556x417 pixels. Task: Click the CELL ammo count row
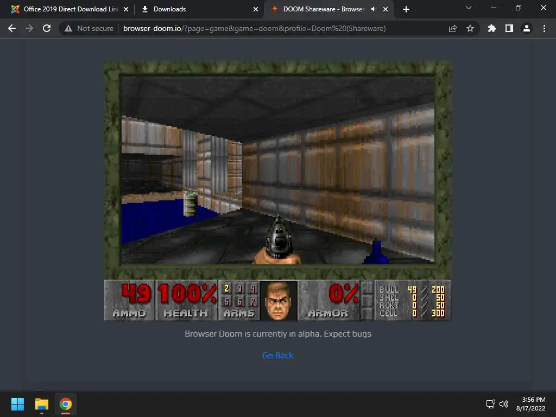[412, 313]
